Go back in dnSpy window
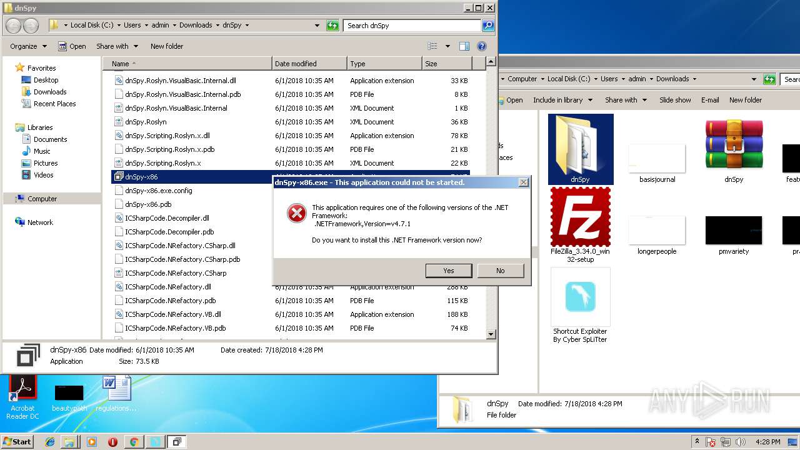Image resolution: width=800 pixels, height=450 pixels. (x=14, y=26)
